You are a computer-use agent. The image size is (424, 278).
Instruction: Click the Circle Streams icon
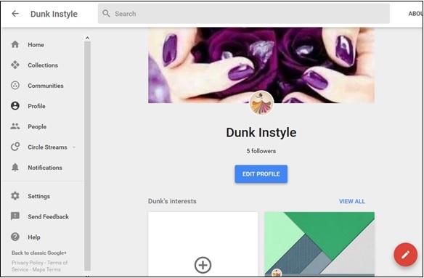pyautogui.click(x=15, y=147)
